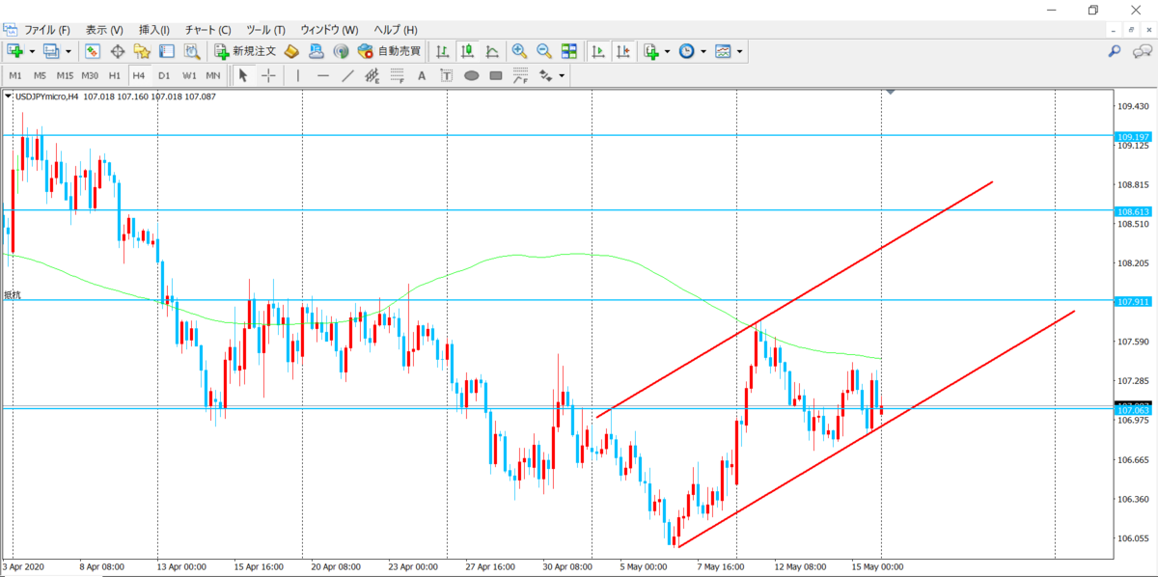1158x577 pixels.
Task: Expand the indicators list dropdown arrow
Action: pos(668,51)
